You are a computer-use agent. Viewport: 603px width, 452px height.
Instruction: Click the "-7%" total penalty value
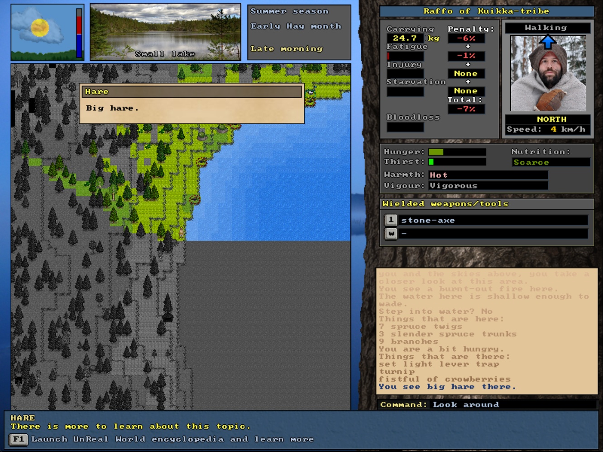pos(466,109)
